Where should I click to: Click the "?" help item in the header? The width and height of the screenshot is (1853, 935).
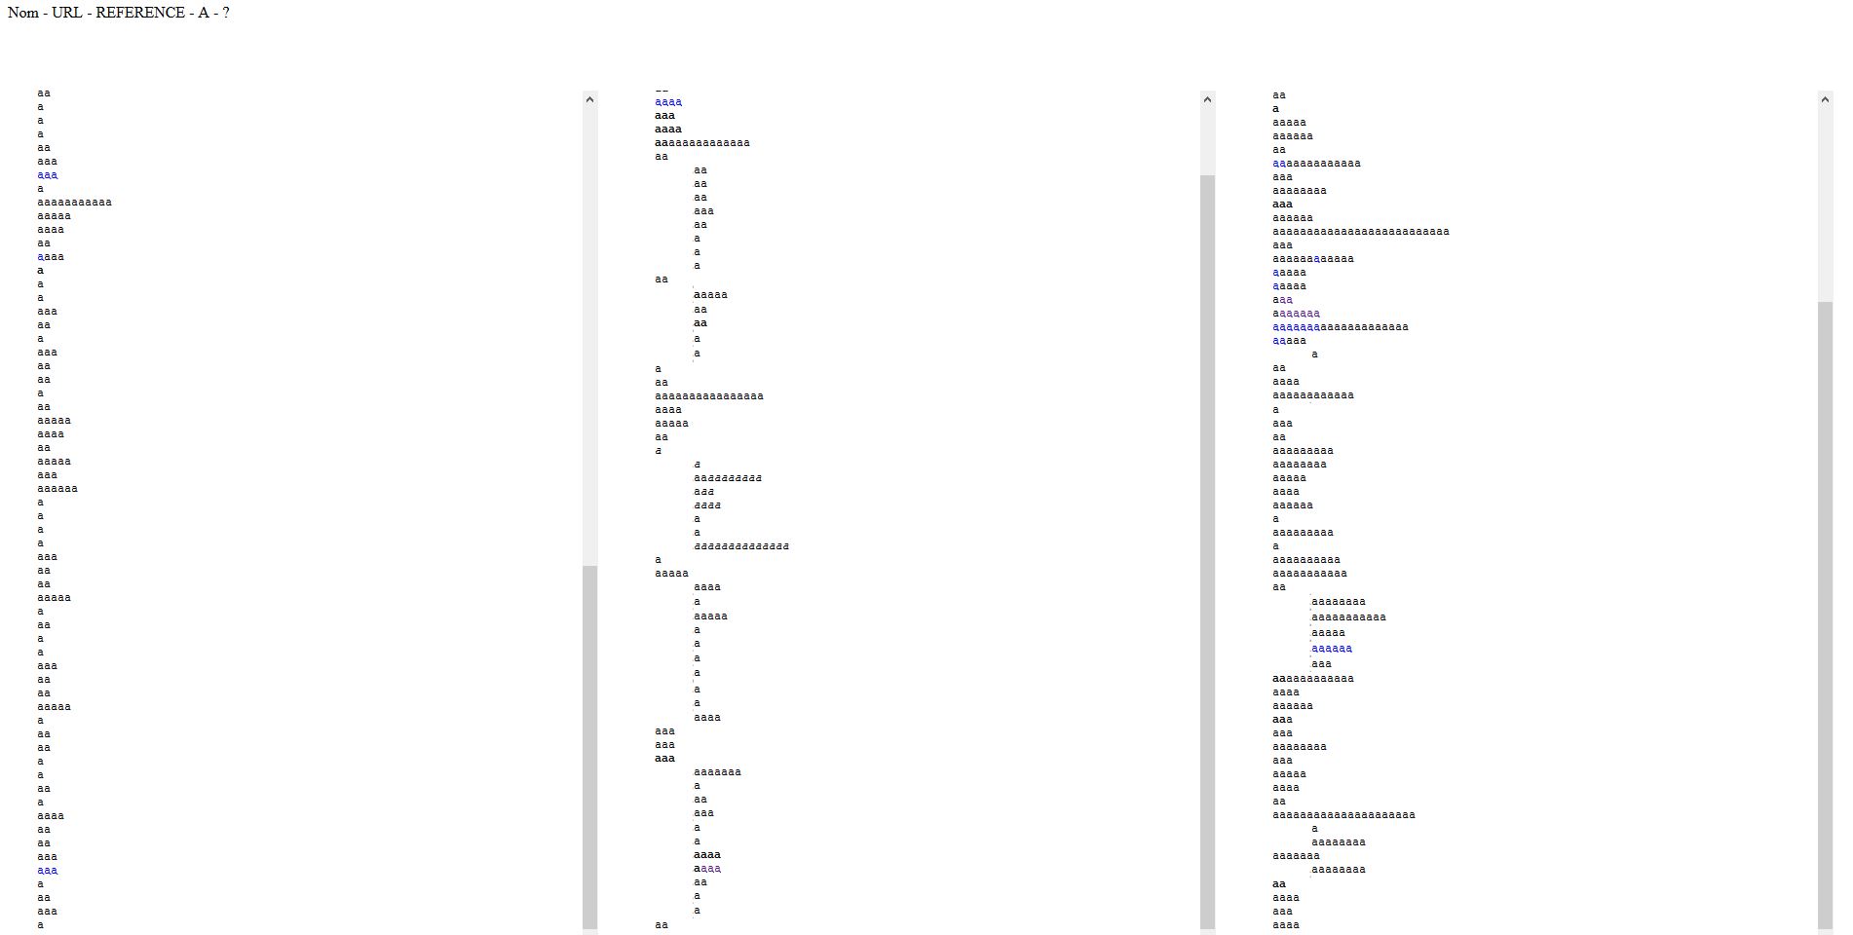pyautogui.click(x=226, y=13)
